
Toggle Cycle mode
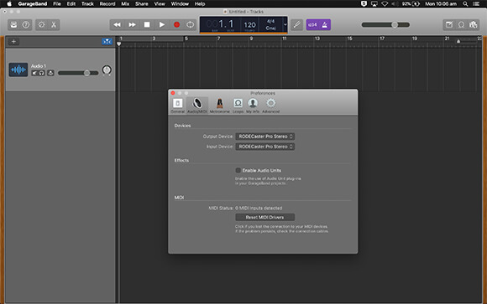tap(190, 25)
